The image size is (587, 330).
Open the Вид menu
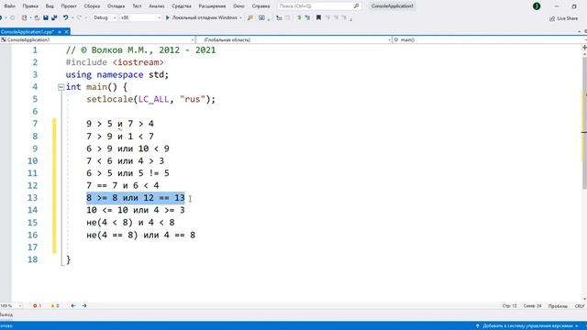tap(50, 6)
